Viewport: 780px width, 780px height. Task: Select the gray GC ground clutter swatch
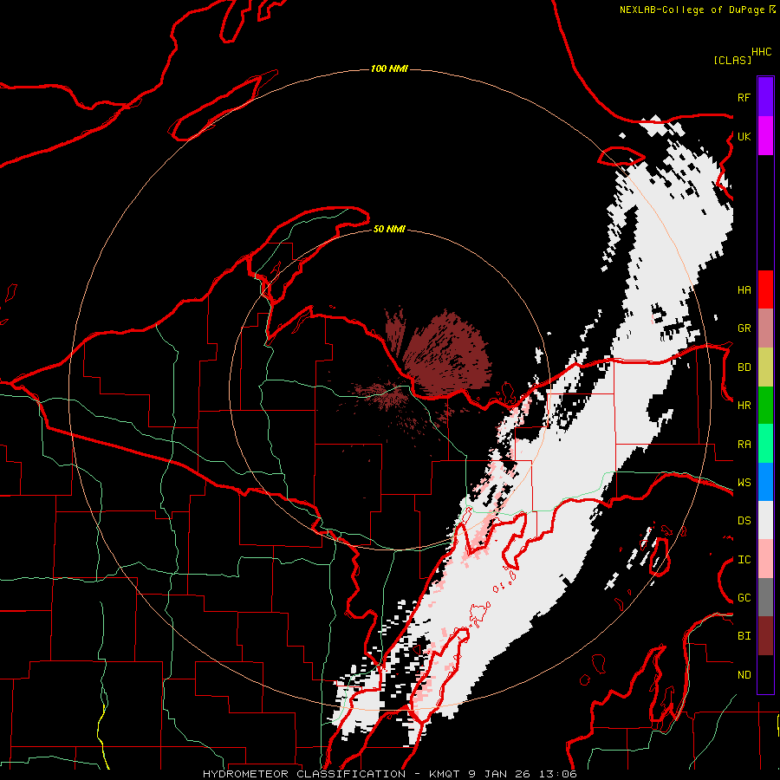coord(765,597)
